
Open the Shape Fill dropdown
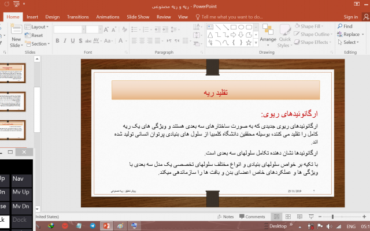(x=309, y=26)
